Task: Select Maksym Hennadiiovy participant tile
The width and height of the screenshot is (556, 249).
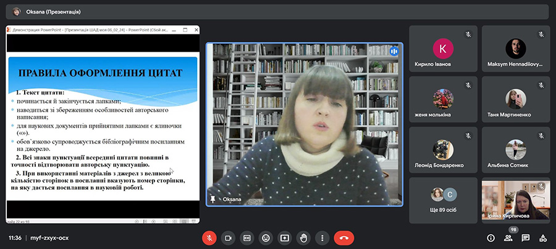Action: (516, 49)
